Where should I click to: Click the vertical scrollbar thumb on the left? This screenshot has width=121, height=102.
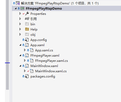(7, 45)
